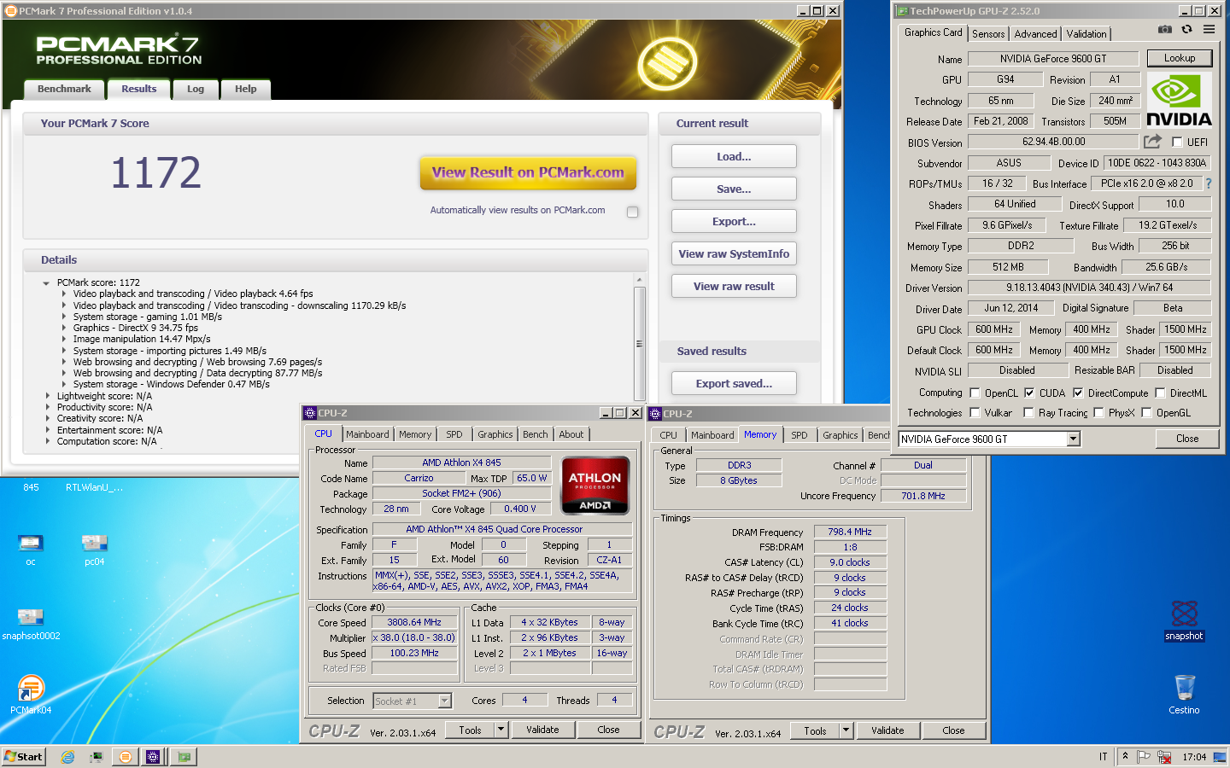The width and height of the screenshot is (1230, 768).
Task: Open the Advanced tab in GPU-Z
Action: 1035,34
